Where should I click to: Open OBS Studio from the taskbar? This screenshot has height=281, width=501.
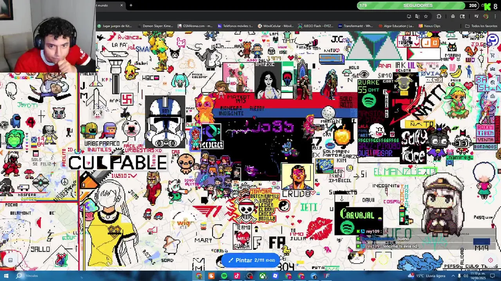point(250,276)
